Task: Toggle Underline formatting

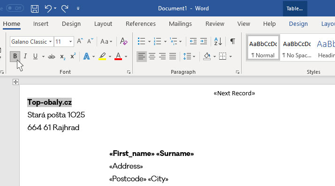Action: 35,56
